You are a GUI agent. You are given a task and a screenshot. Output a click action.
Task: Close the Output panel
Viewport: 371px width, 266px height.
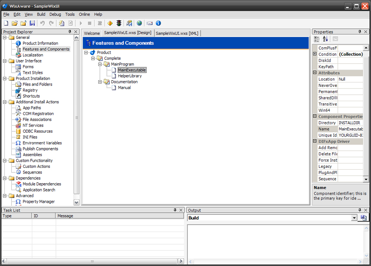[x=366, y=210]
